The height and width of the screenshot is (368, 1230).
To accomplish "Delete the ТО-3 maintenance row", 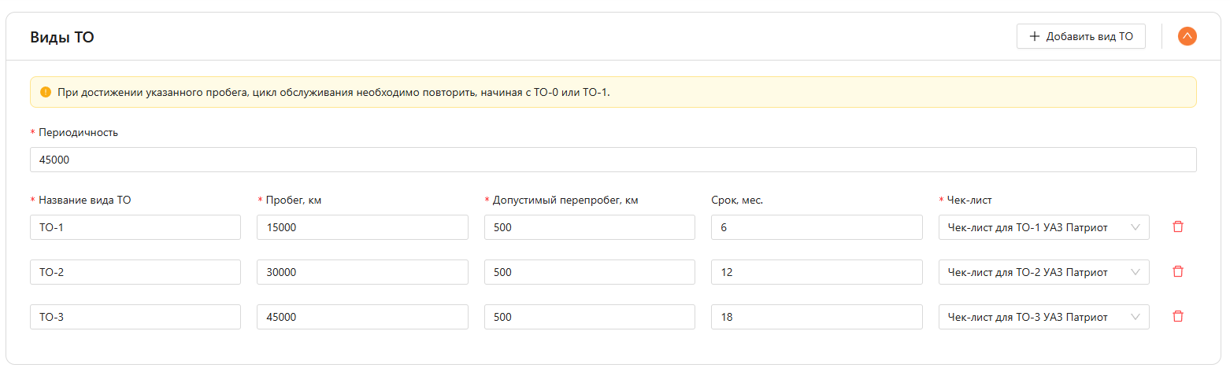I will (x=1178, y=317).
